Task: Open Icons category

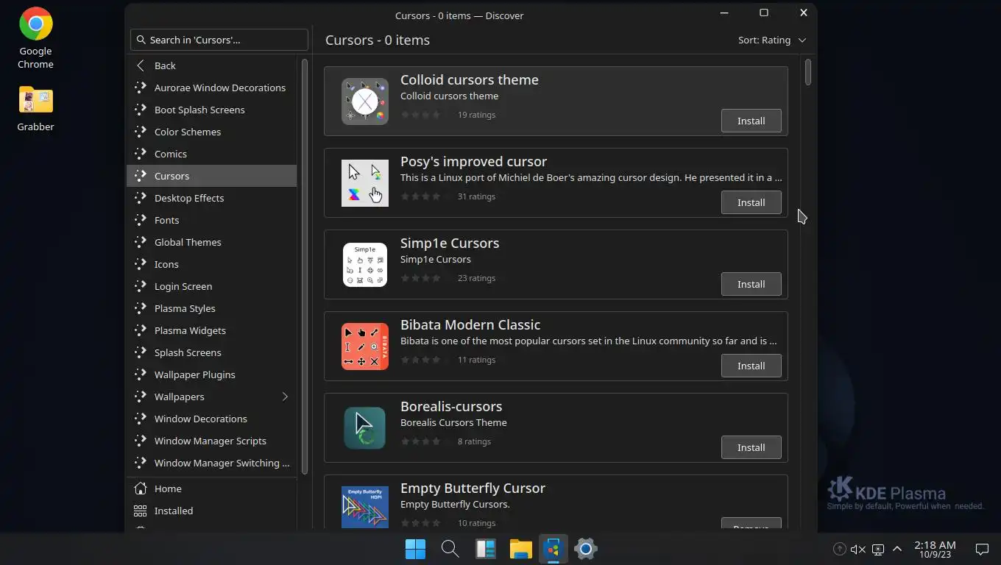Action: point(212,264)
